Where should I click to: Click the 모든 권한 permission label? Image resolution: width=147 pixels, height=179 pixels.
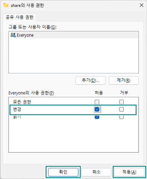click(22, 102)
